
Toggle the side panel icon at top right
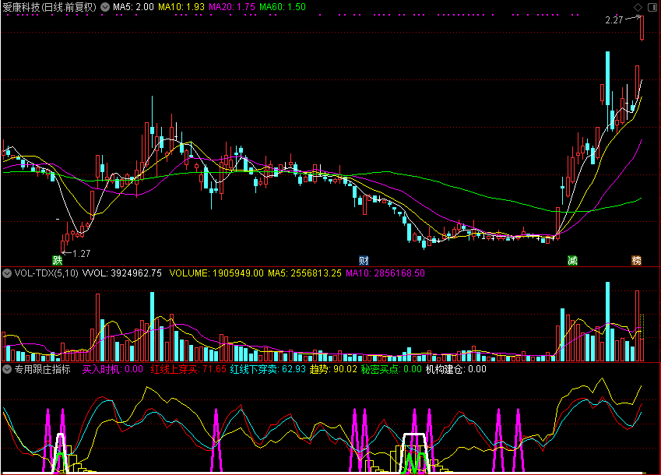652,7
